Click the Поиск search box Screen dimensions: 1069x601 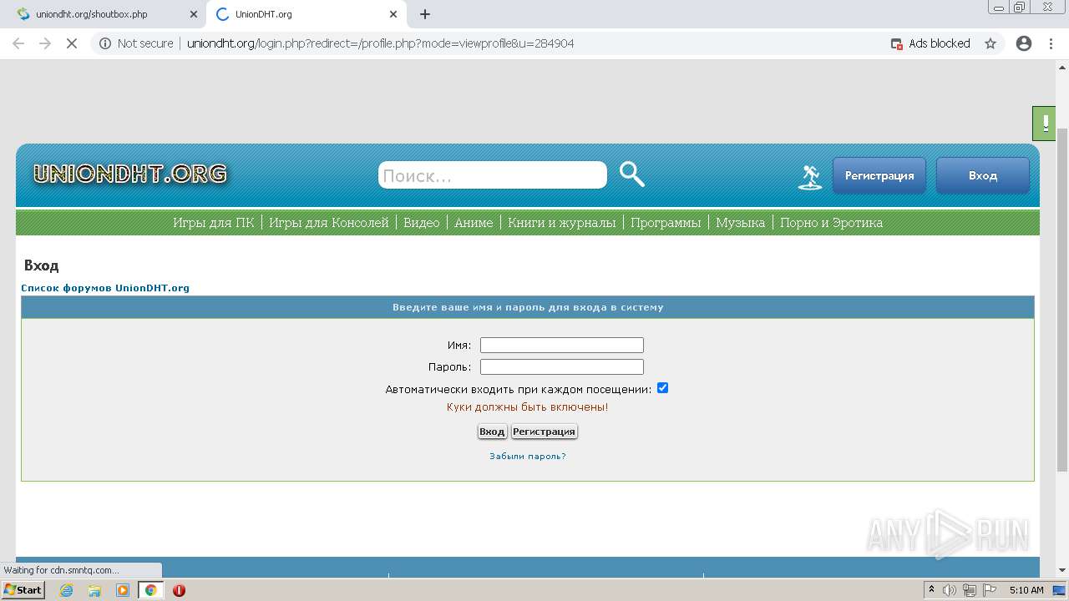coord(493,175)
